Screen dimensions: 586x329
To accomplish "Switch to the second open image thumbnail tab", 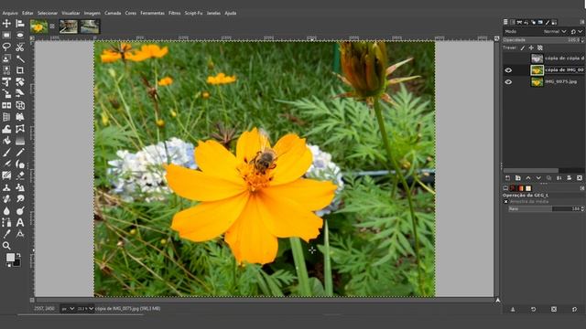I will [69, 27].
